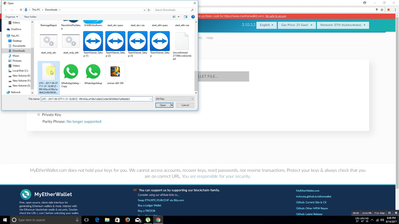399x224 pixels.
Task: Click the Open button
Action: point(163,105)
